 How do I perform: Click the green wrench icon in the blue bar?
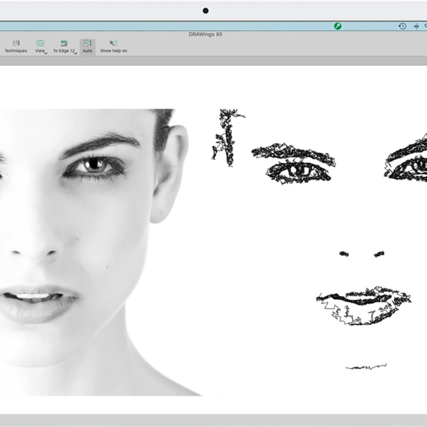click(337, 25)
